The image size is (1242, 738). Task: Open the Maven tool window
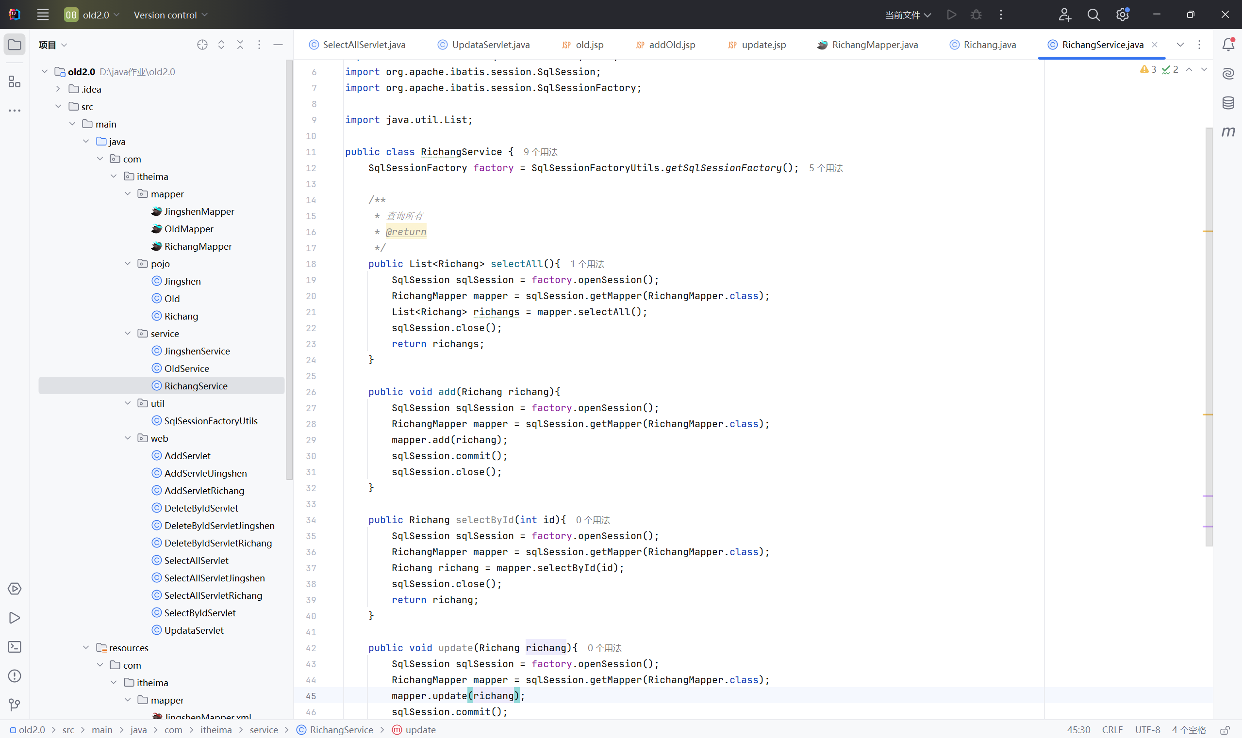(1228, 132)
